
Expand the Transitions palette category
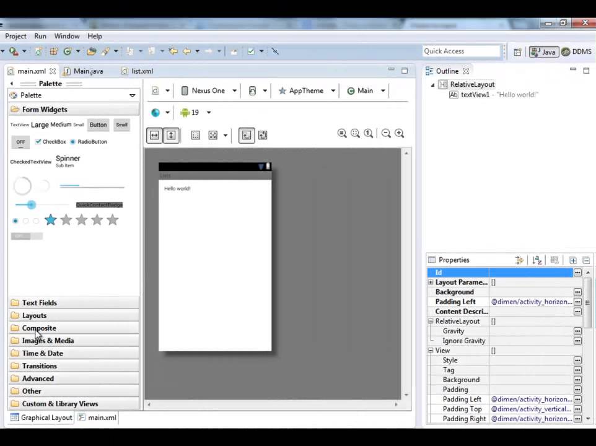coord(74,365)
